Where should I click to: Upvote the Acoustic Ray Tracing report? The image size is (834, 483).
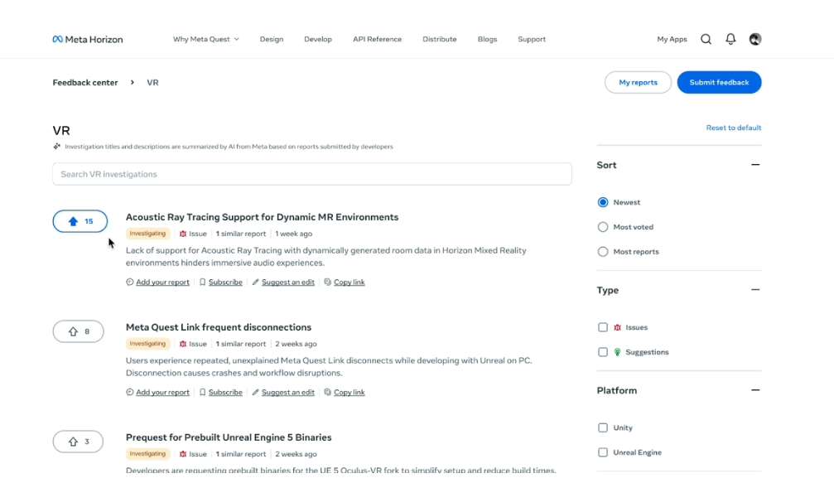(80, 221)
